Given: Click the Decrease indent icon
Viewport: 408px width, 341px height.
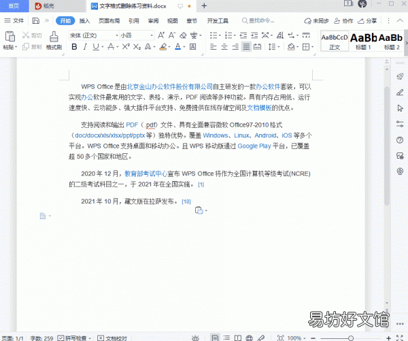Looking at the screenshot, I should point(243,35).
